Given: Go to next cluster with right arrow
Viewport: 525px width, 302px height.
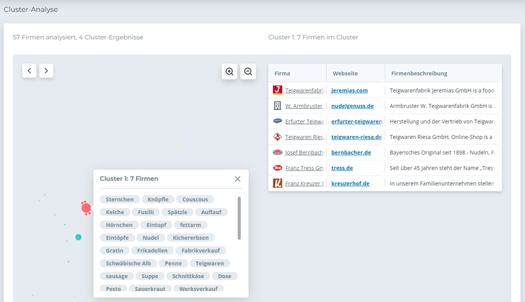Looking at the screenshot, I should (x=46, y=70).
